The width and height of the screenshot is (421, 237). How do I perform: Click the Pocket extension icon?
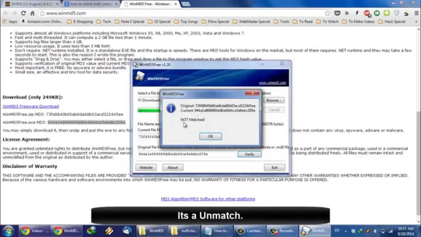pyautogui.click(x=337, y=13)
